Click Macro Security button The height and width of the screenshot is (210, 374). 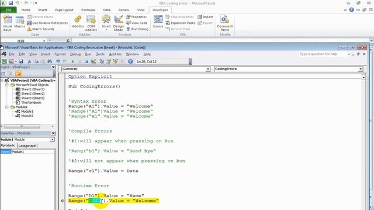point(41,29)
